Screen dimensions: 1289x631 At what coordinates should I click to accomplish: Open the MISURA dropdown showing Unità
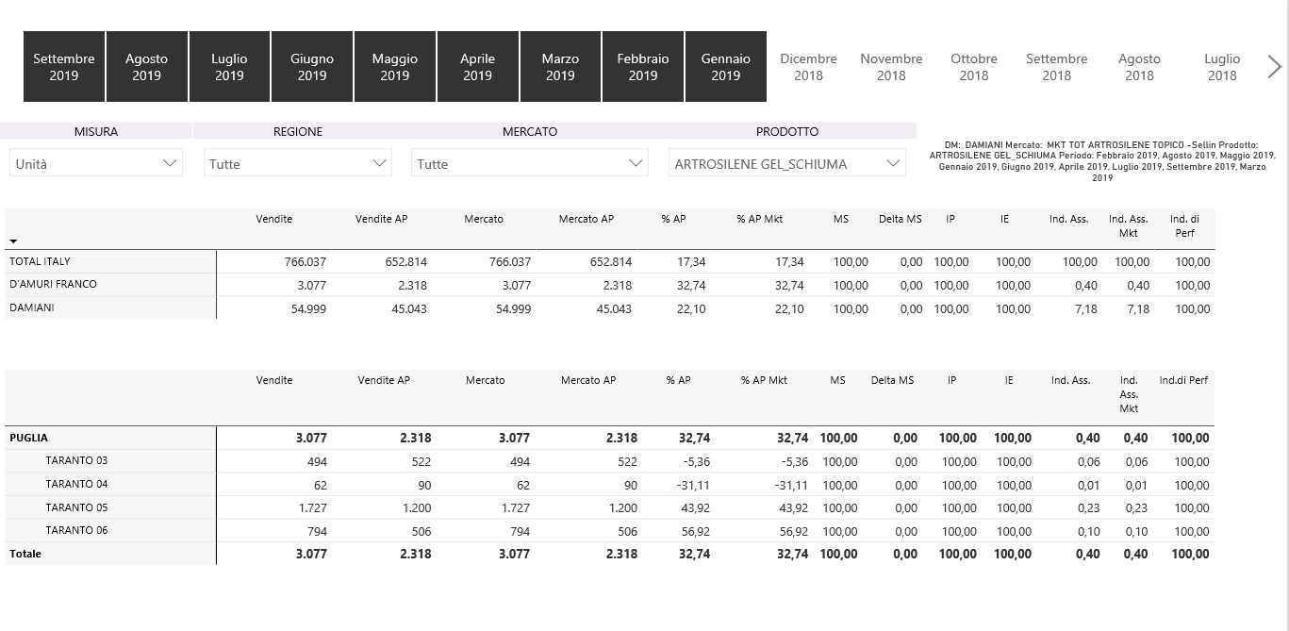tap(96, 163)
